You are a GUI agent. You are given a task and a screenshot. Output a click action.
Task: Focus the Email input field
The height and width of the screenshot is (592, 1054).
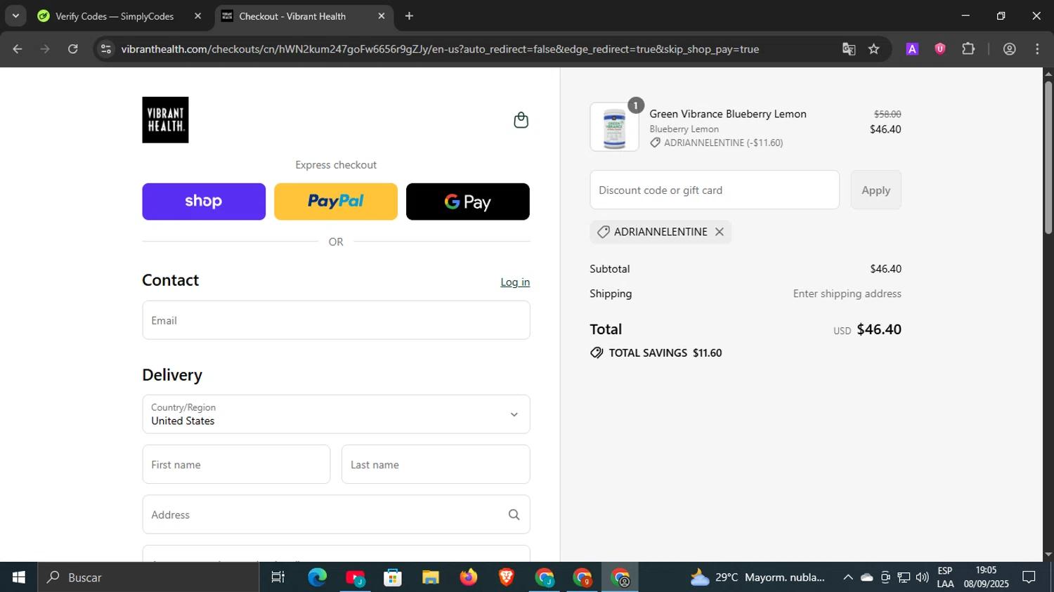pyautogui.click(x=336, y=320)
